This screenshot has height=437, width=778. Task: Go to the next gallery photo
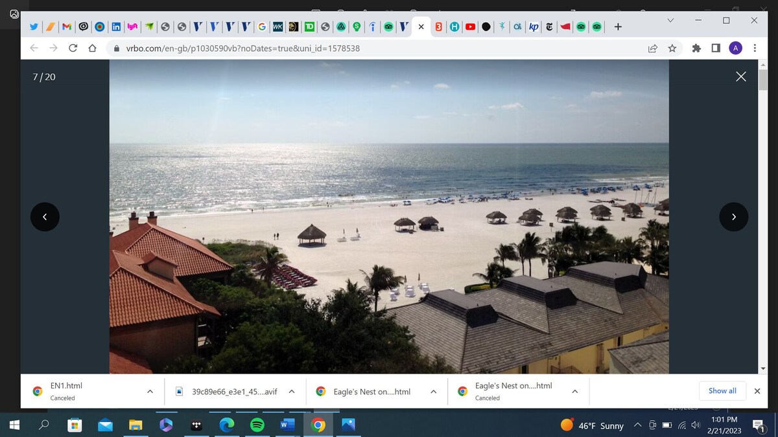click(733, 217)
